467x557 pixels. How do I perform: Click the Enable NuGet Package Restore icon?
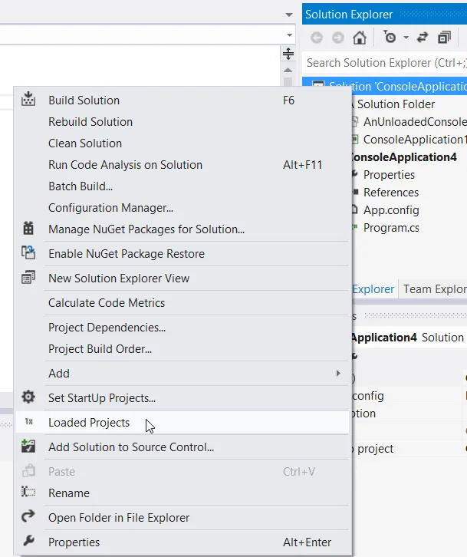point(28,253)
